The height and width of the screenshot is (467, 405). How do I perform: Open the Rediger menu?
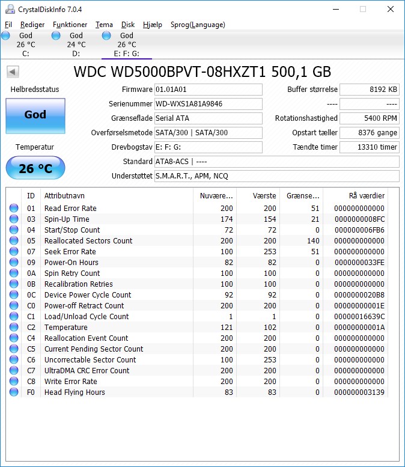[x=32, y=25]
